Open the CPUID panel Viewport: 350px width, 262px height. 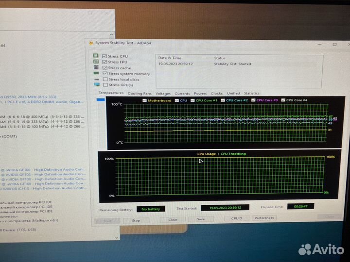pyautogui.click(x=237, y=218)
